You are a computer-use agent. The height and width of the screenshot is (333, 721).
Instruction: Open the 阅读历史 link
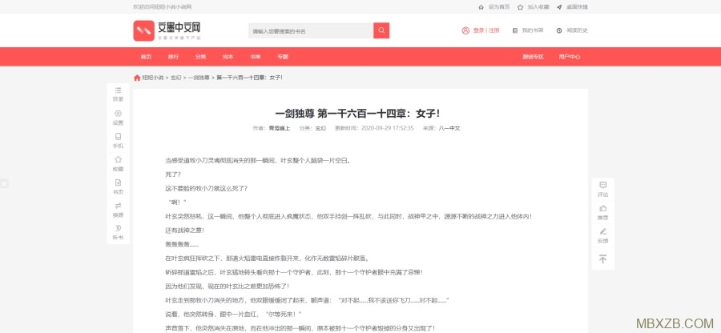577,30
